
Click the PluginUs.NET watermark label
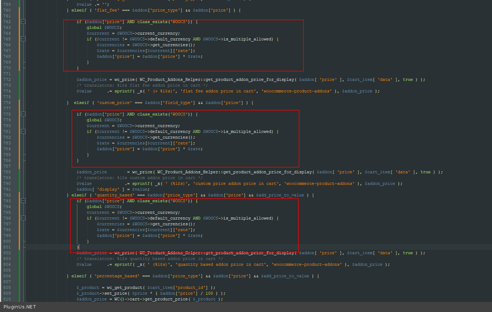pyautogui.click(x=20, y=307)
